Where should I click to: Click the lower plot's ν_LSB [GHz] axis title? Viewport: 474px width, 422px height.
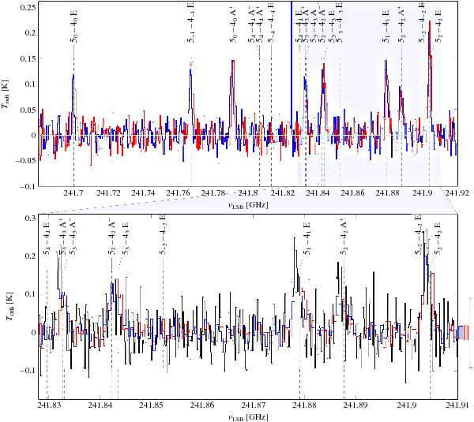pyautogui.click(x=246, y=417)
